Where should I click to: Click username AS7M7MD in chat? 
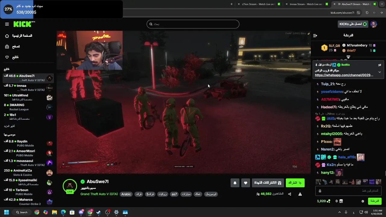pyautogui.click(x=330, y=99)
